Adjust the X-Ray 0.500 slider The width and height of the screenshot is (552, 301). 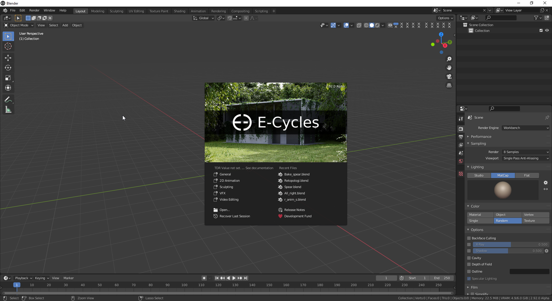coord(511,245)
